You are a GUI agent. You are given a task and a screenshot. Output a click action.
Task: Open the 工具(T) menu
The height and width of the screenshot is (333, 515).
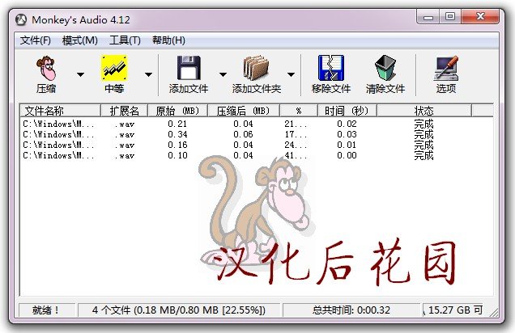point(125,40)
